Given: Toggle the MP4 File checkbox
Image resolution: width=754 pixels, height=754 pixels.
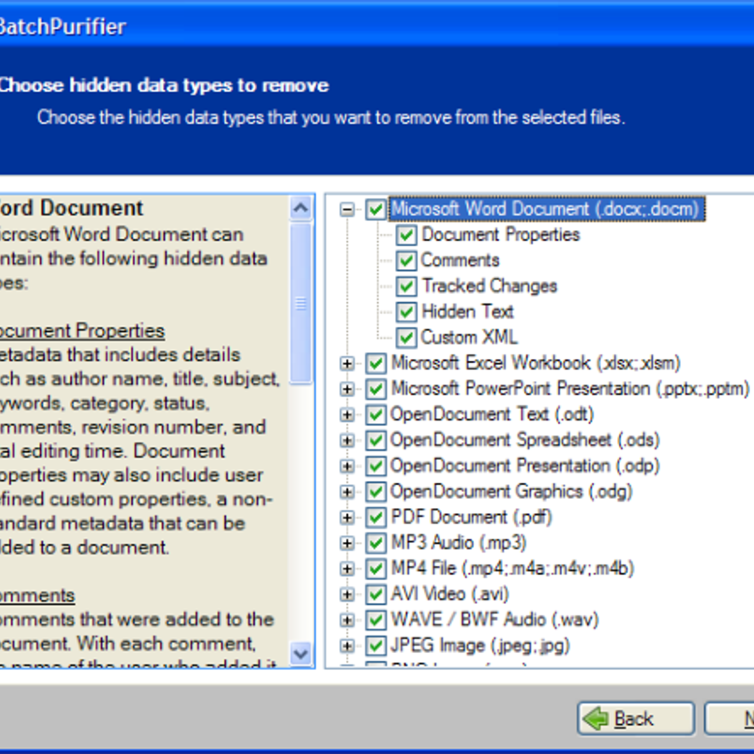Looking at the screenshot, I should (376, 569).
